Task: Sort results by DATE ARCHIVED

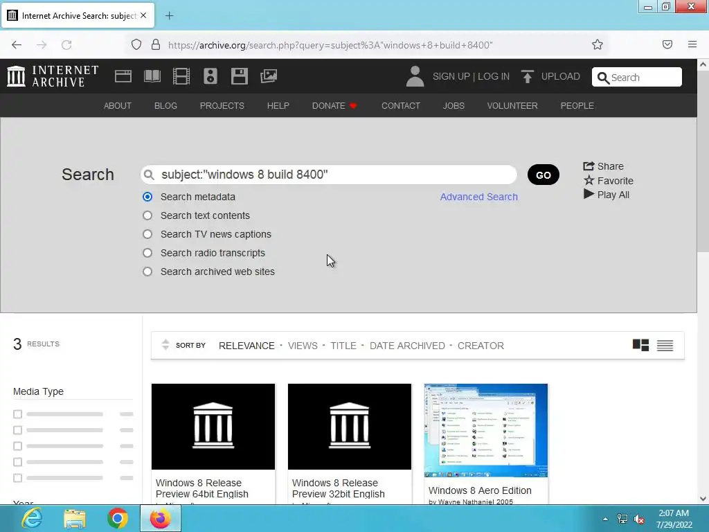Action: click(x=407, y=346)
